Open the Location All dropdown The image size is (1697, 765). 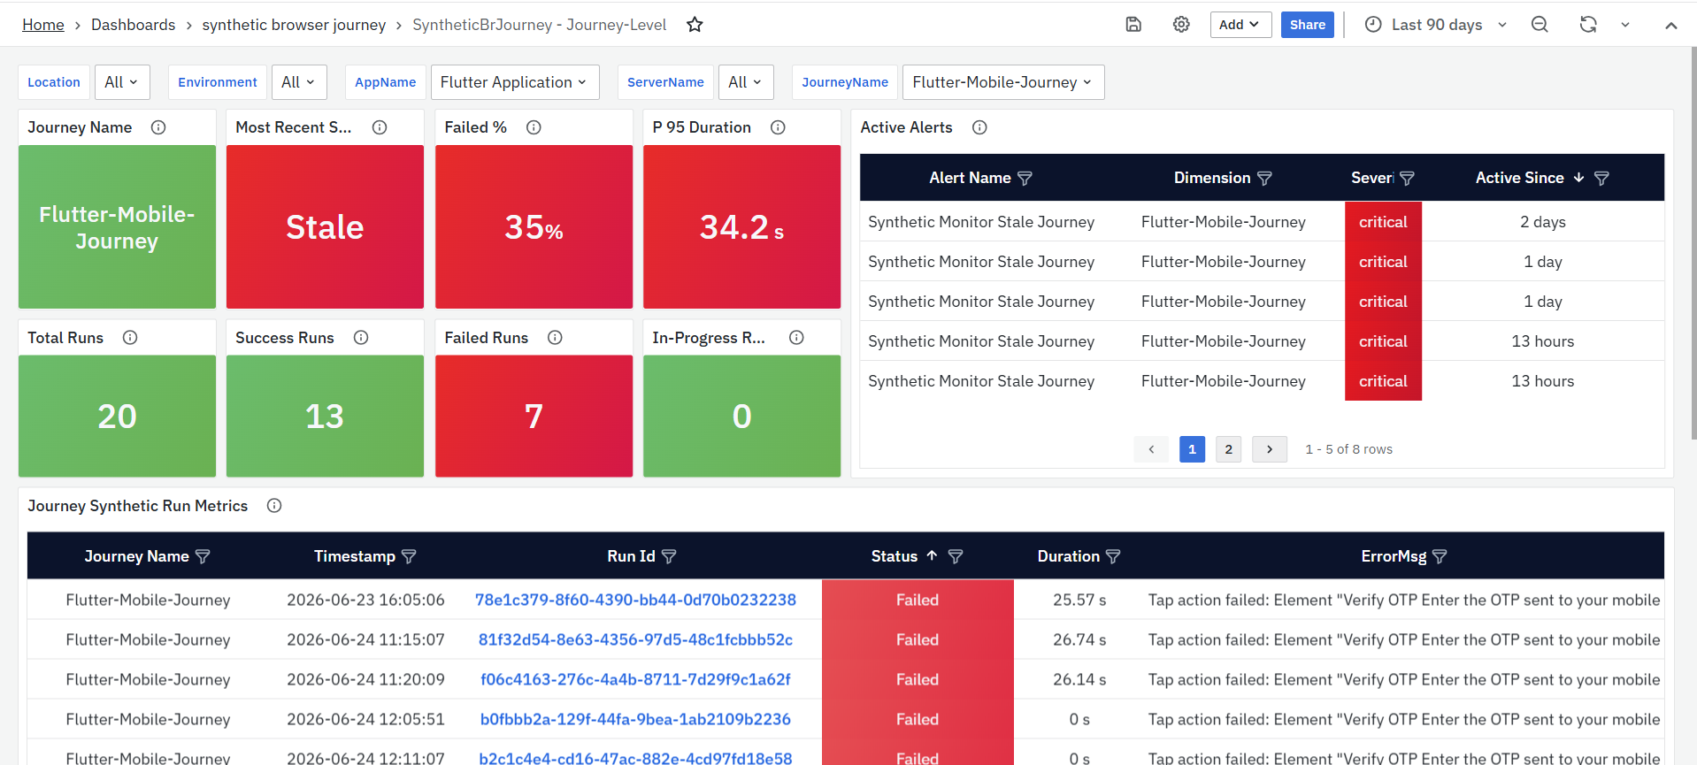122,82
